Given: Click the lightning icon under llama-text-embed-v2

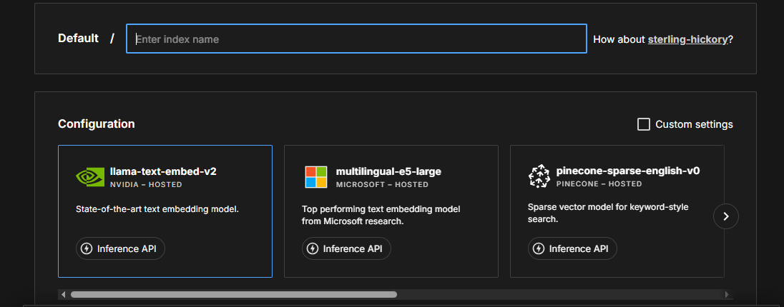Looking at the screenshot, I should pyautogui.click(x=87, y=248).
